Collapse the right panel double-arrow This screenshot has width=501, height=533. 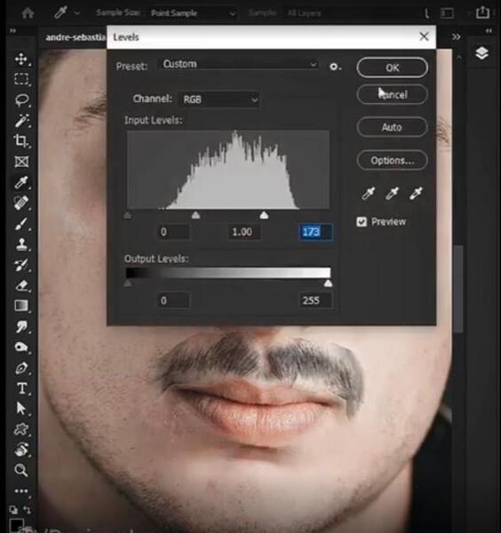489,31
